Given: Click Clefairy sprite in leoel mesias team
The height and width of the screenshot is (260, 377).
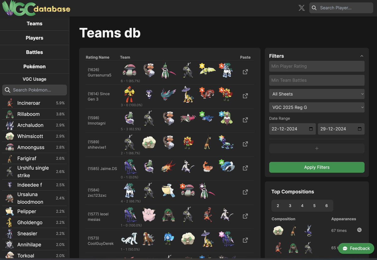Looking at the screenshot, I should [149, 215].
